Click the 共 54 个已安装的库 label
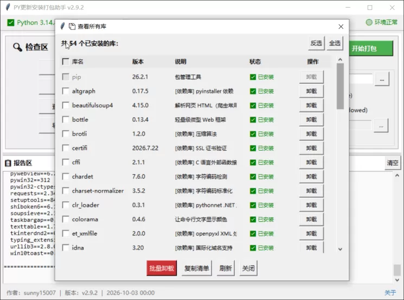 [x=89, y=43]
